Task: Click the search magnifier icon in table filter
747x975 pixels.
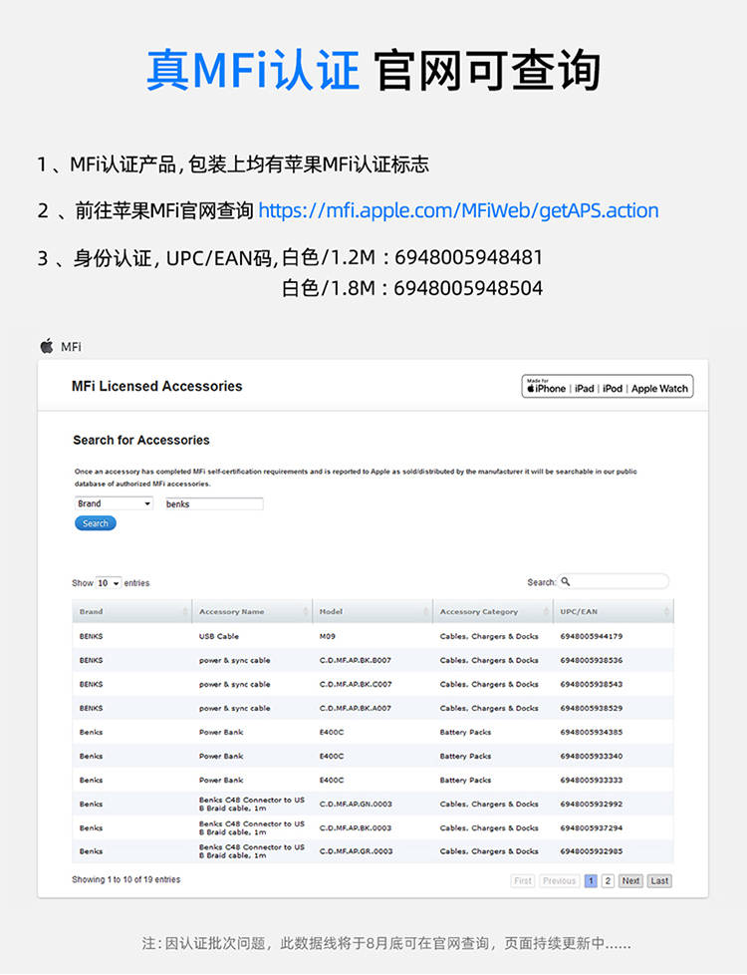Action: pos(565,581)
